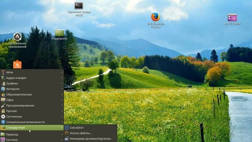Expand the arrow next to Wine
This screenshot has height=142, width=252.
click(x=62, y=72)
